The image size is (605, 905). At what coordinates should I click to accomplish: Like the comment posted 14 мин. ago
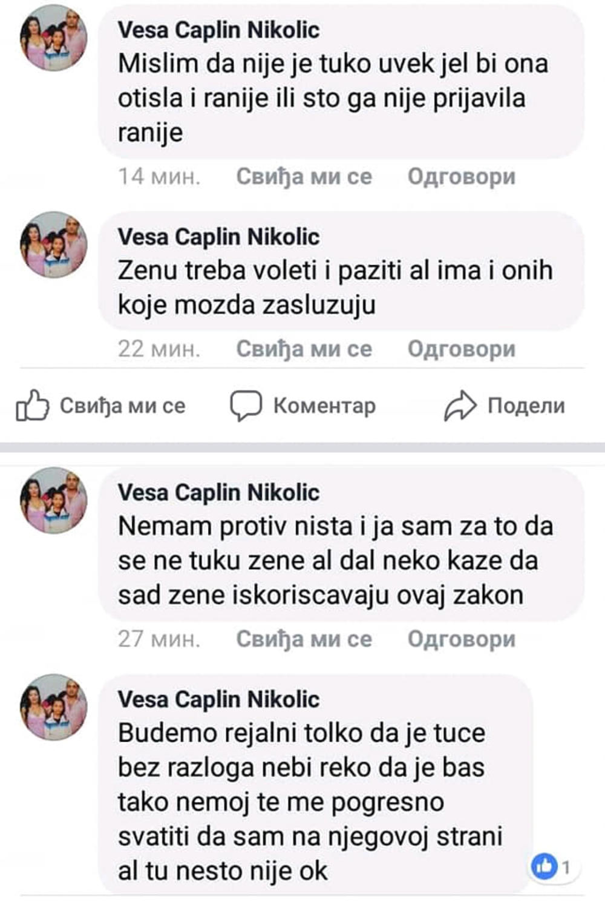point(304,177)
